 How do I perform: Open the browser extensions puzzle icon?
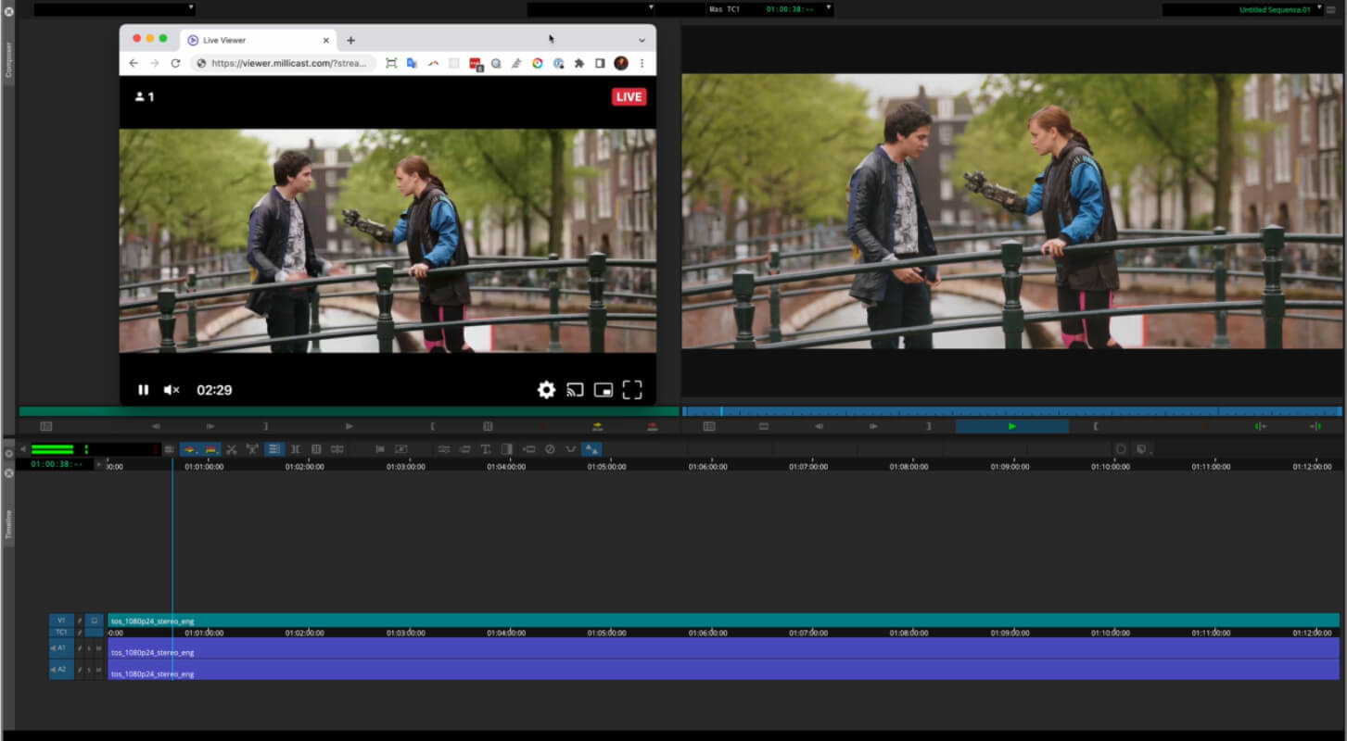579,63
